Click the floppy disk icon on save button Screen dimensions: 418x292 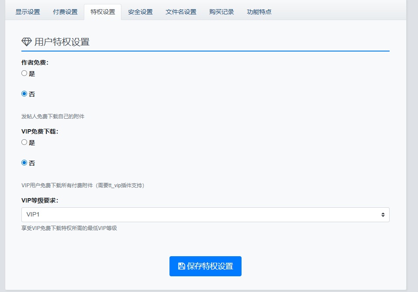[181, 266]
